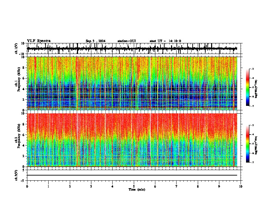
Task: Click the 8 kHz tick on ch.1 spectrogram axis
Action: point(24,68)
